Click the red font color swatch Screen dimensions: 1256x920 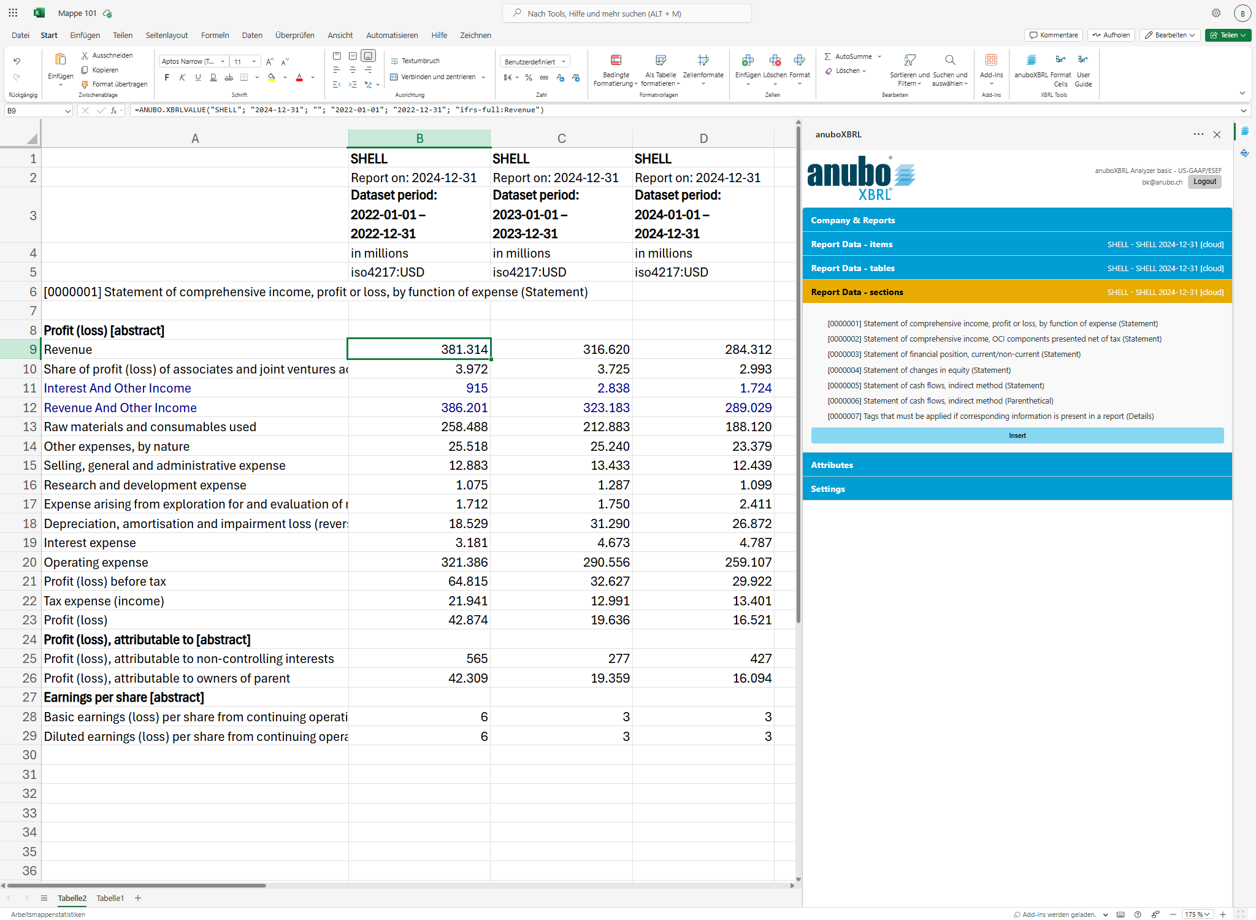click(x=299, y=78)
